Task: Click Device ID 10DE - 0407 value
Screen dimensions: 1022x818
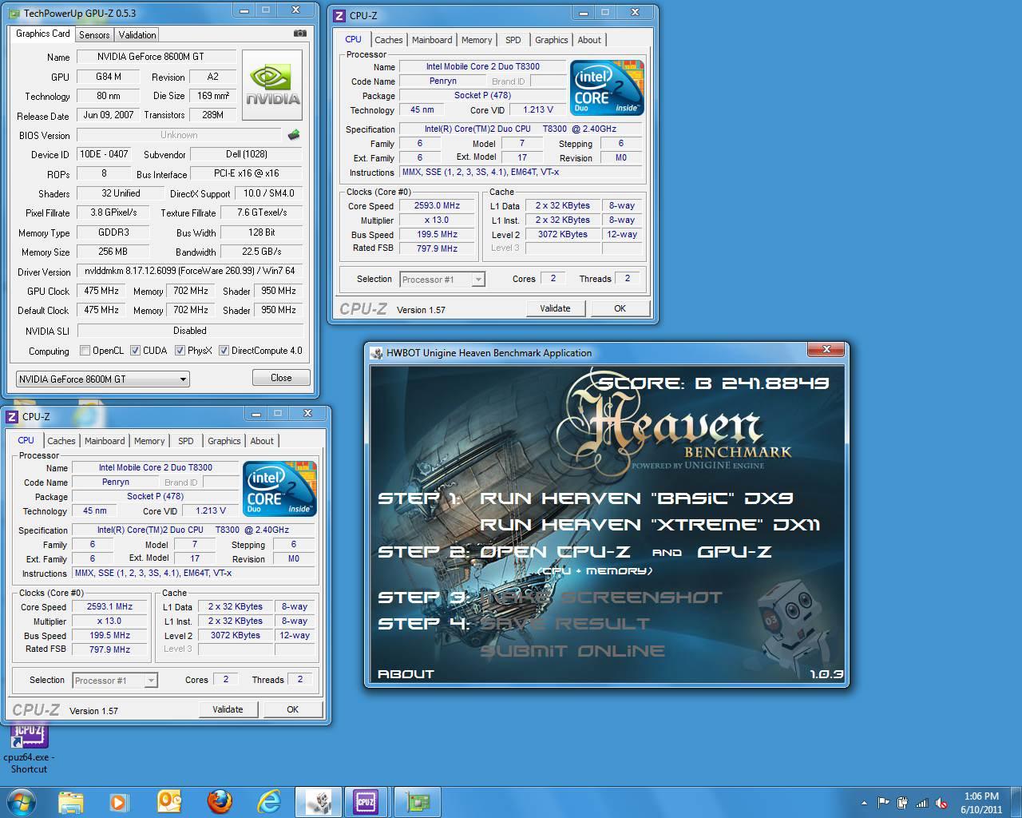Action: 105,155
